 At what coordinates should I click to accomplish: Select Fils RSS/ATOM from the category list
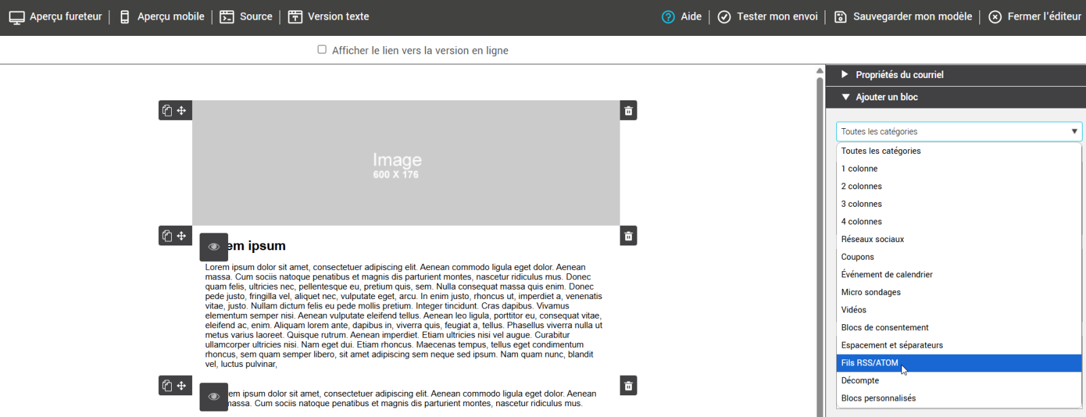tap(869, 363)
